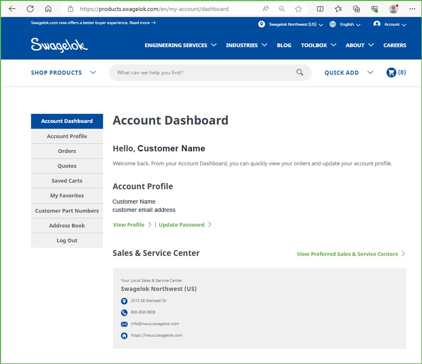Click the View Profile link
Image resolution: width=422 pixels, height=364 pixels.
[132, 225]
